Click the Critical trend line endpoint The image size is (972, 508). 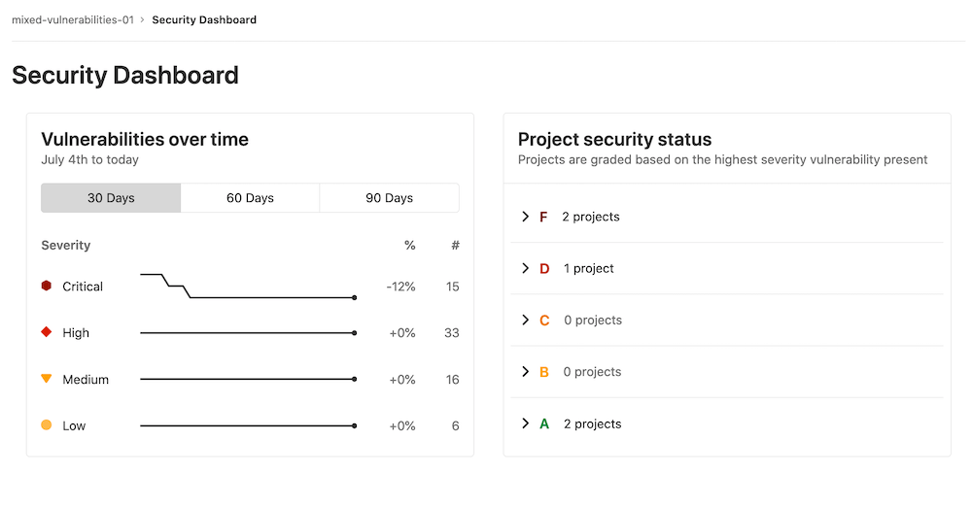[354, 298]
